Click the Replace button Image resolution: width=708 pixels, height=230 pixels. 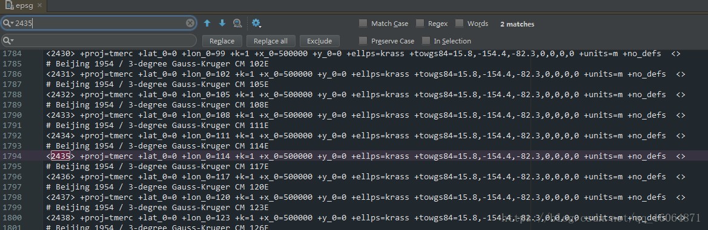coord(222,41)
